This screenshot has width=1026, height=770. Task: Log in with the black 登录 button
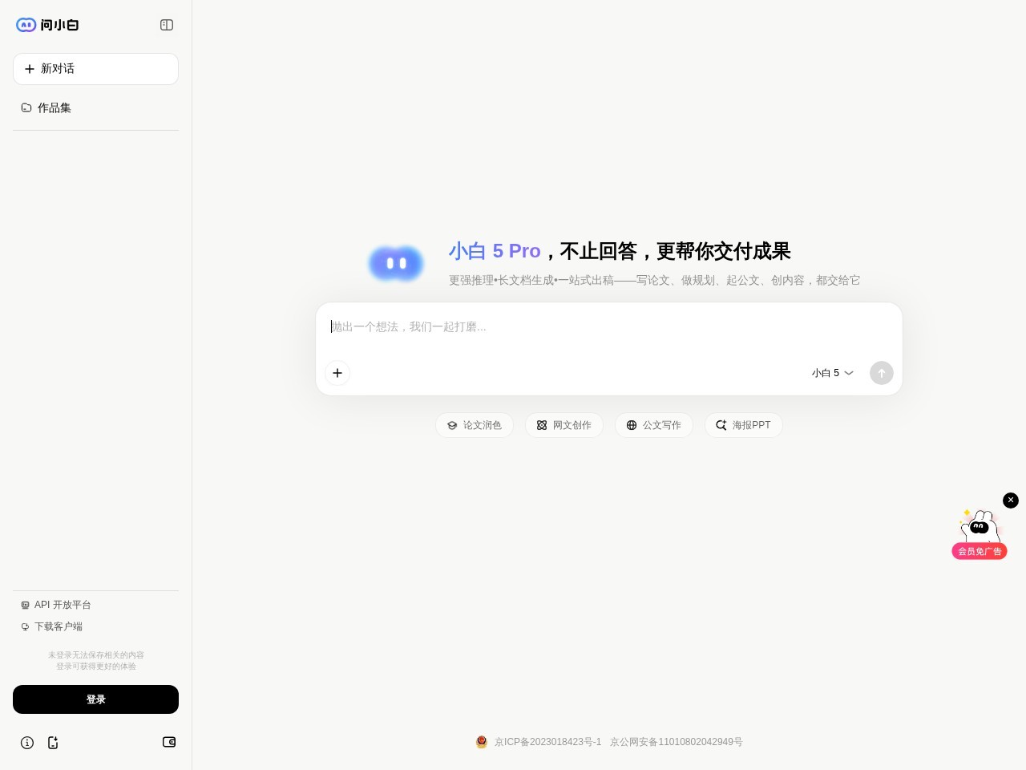[95, 699]
